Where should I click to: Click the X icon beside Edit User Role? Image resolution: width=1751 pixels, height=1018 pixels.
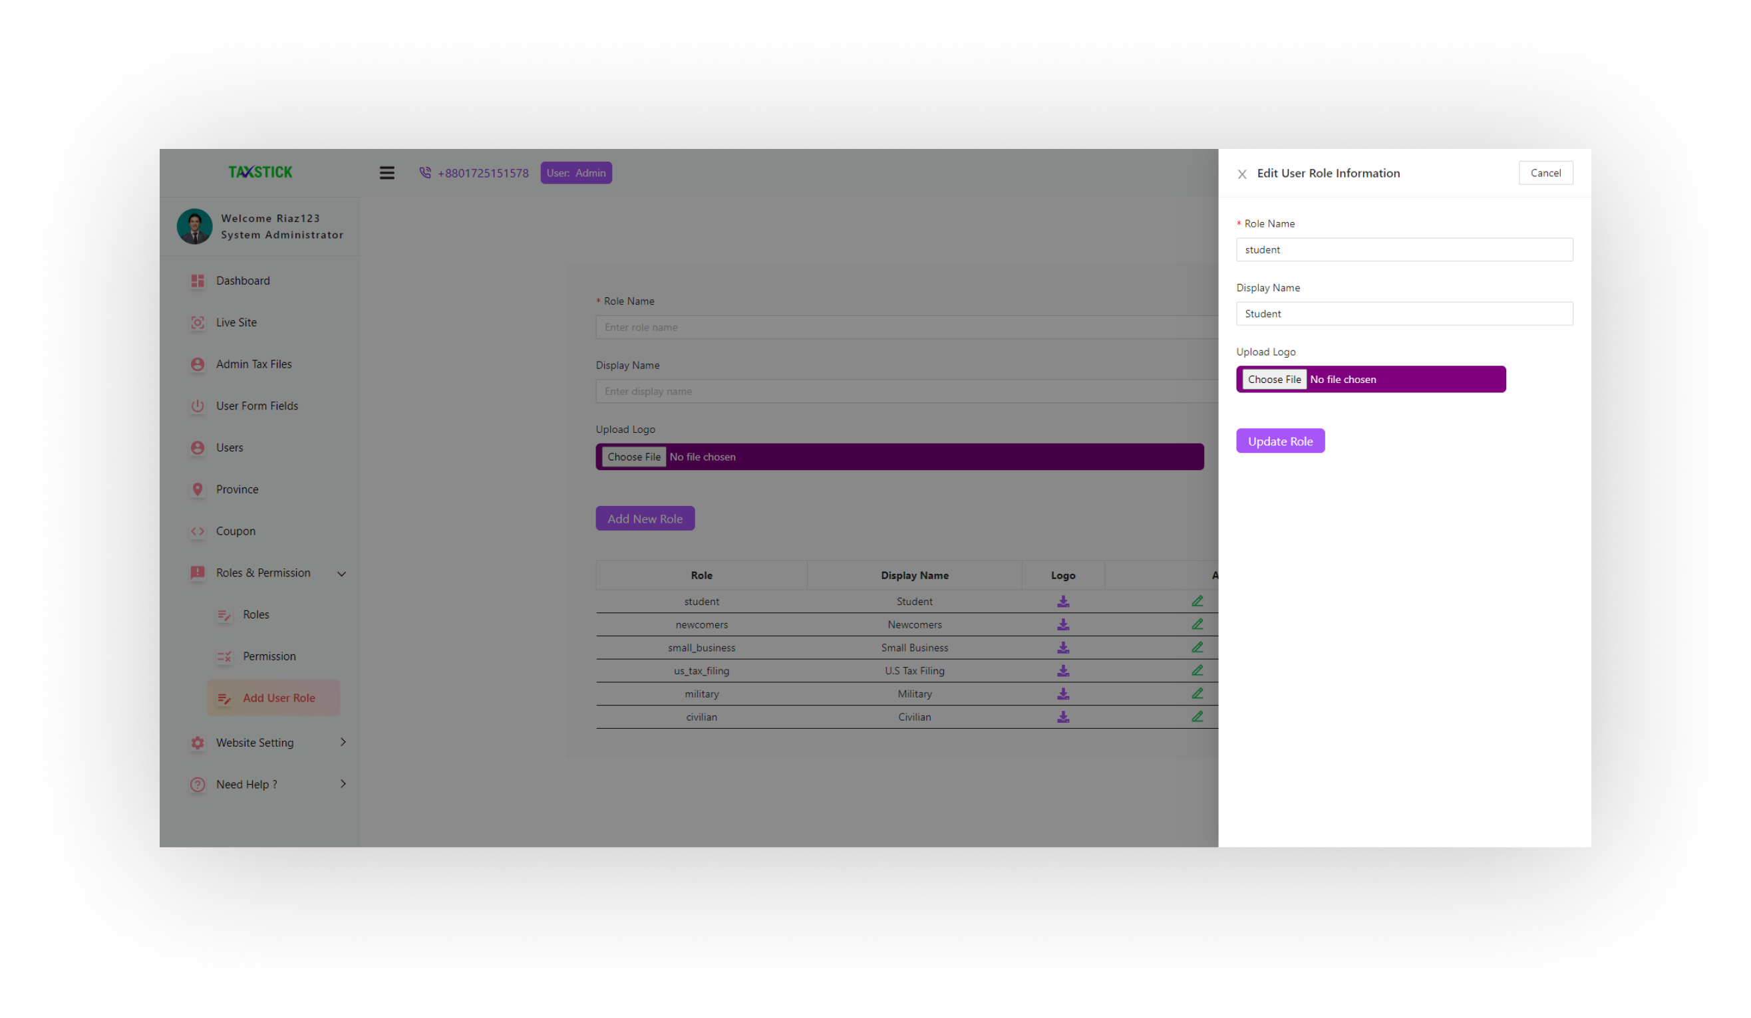(x=1241, y=174)
